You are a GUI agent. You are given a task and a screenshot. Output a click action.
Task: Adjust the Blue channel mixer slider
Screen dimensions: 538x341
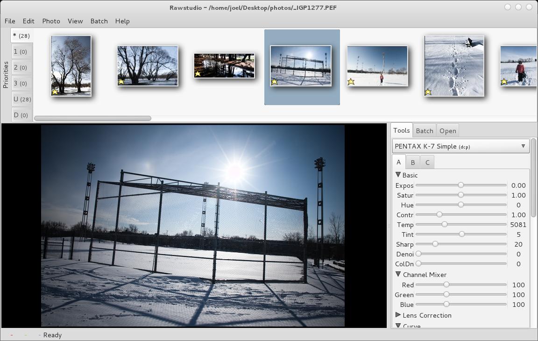(461, 304)
